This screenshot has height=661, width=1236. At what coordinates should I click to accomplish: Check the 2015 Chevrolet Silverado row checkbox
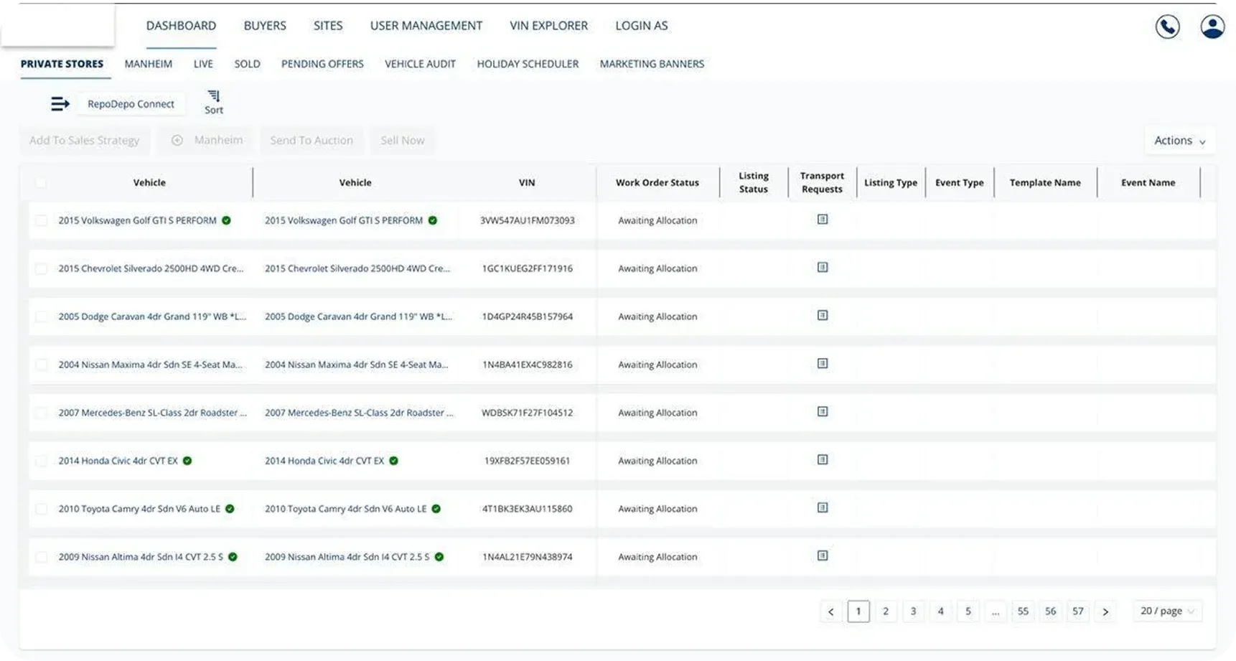41,268
